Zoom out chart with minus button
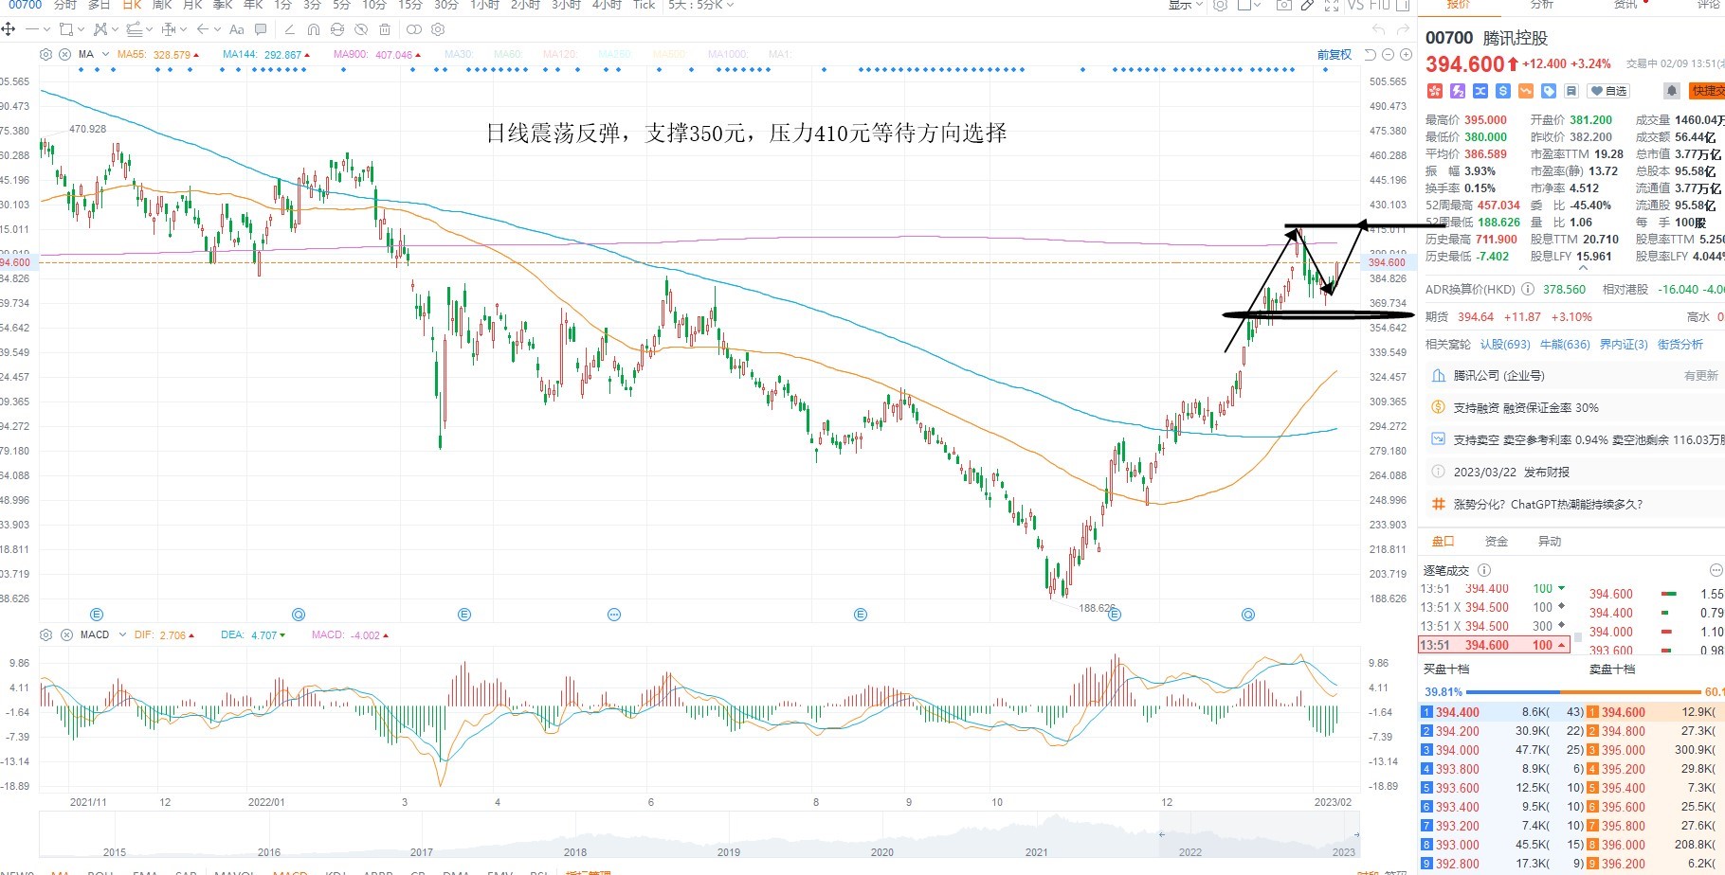This screenshot has width=1725, height=875. (x=1388, y=55)
